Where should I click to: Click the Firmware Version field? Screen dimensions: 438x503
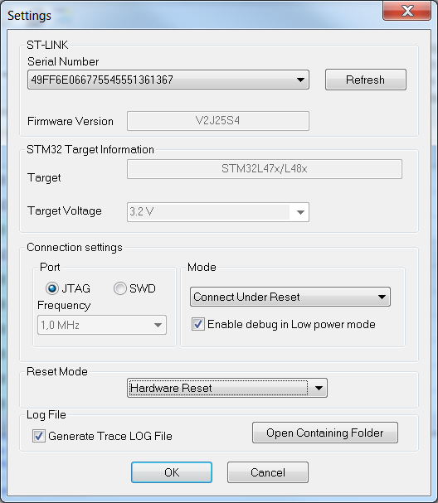click(218, 121)
